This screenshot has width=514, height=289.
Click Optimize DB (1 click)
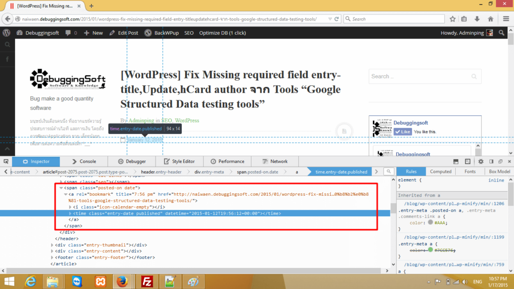pyautogui.click(x=222, y=33)
